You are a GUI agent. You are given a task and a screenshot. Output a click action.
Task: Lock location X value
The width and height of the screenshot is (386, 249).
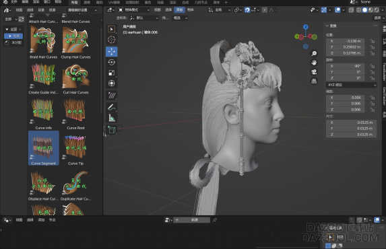(x=372, y=41)
